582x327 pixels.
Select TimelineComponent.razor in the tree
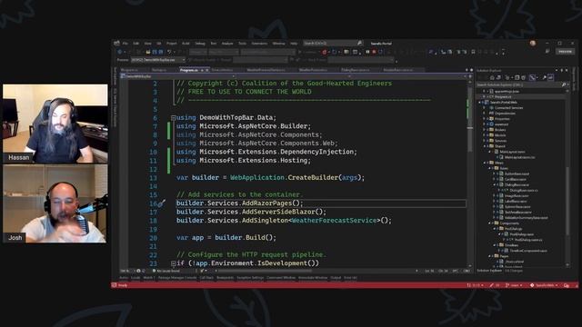pyautogui.click(x=527, y=251)
